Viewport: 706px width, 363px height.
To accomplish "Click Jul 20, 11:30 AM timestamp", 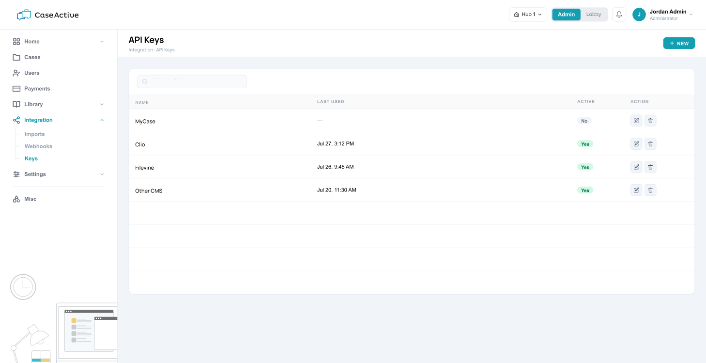I will click(337, 190).
